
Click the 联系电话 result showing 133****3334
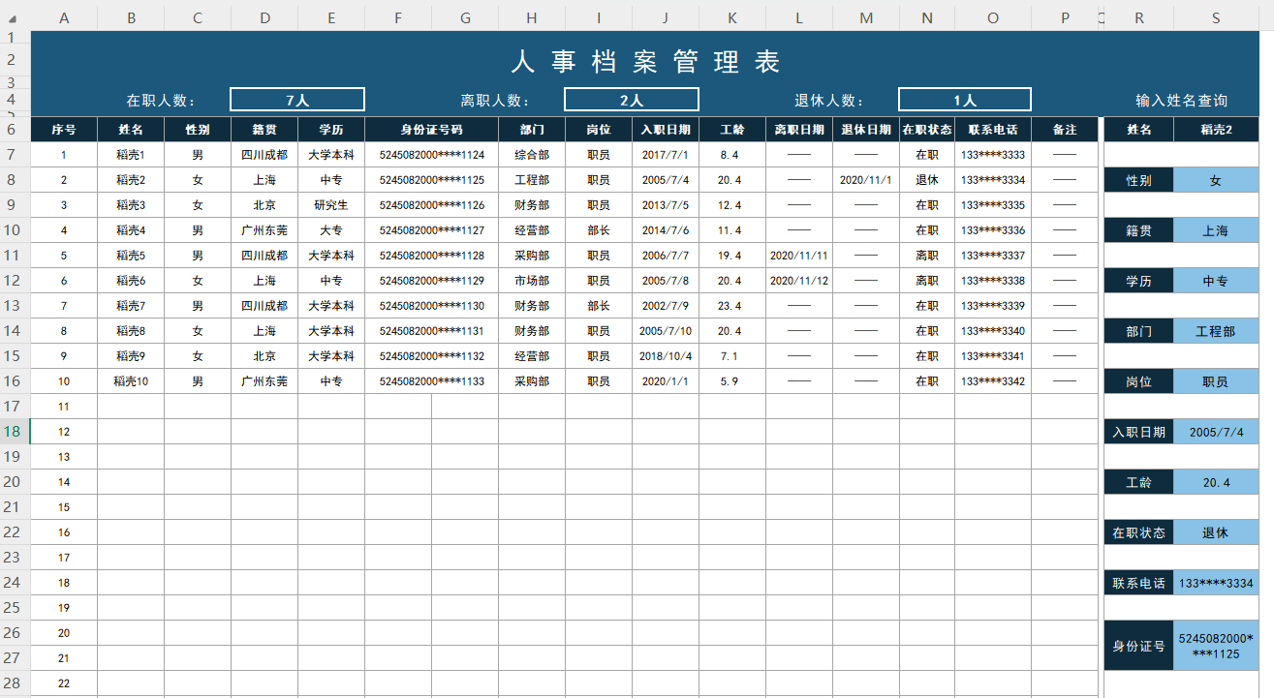(1217, 582)
